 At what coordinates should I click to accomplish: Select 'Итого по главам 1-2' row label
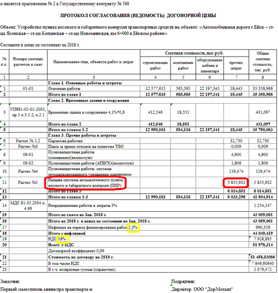click(68, 129)
